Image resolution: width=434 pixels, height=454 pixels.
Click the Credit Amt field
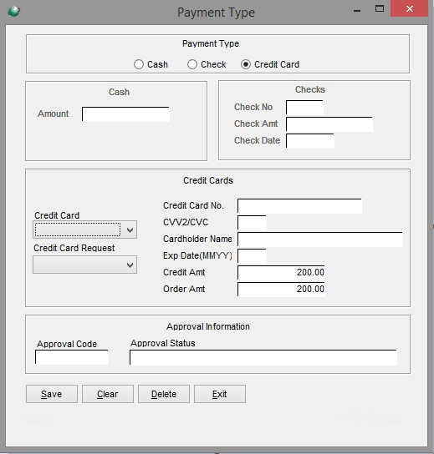click(281, 272)
